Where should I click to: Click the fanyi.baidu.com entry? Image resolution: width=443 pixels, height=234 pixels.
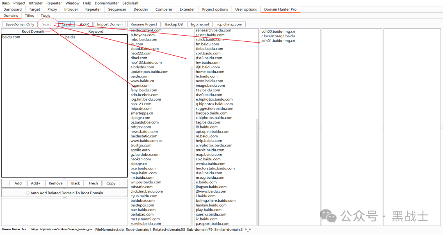tap(144, 90)
